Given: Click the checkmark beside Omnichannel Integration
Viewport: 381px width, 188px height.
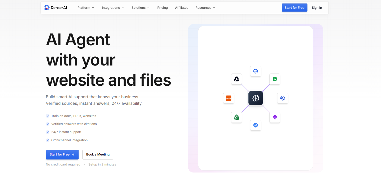Looking at the screenshot, I should point(48,140).
